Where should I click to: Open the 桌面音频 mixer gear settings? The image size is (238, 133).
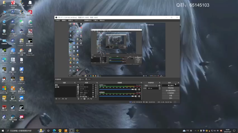139,96
